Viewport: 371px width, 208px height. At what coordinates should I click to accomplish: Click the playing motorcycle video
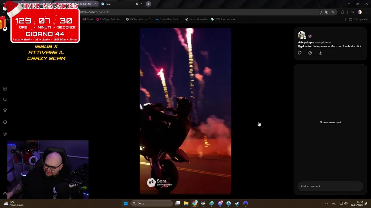[x=185, y=111]
